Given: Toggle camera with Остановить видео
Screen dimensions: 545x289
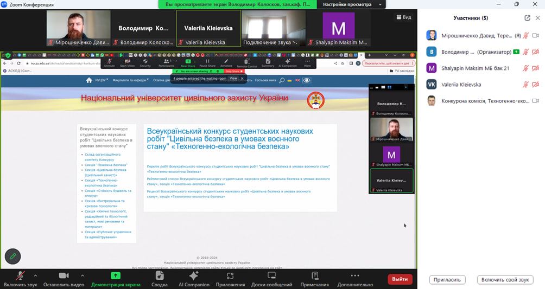Looking at the screenshot, I should point(64,279).
